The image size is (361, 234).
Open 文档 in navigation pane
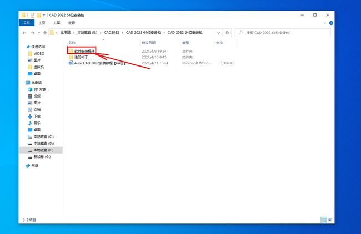(x=34, y=109)
